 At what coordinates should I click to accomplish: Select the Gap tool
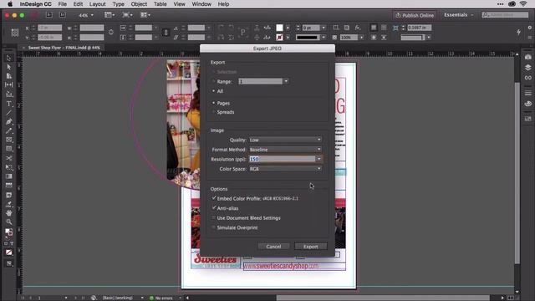point(9,84)
